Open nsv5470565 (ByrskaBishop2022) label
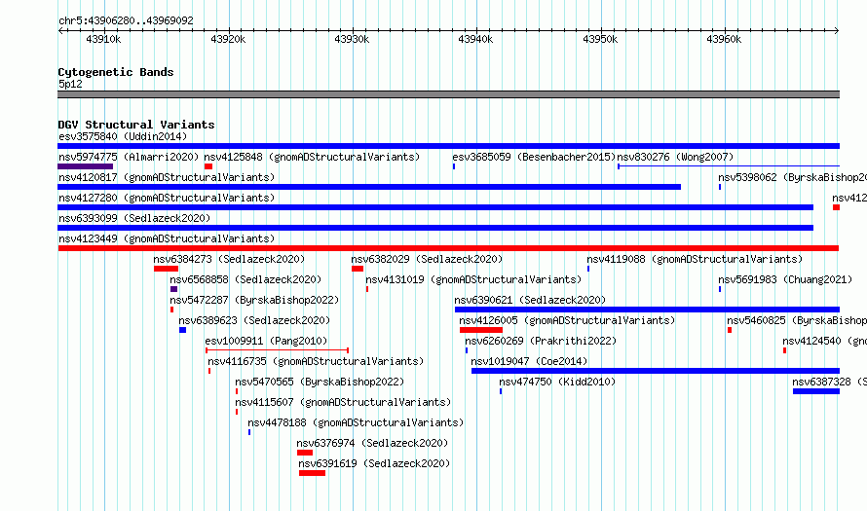This screenshot has height=511, width=867. (x=320, y=382)
